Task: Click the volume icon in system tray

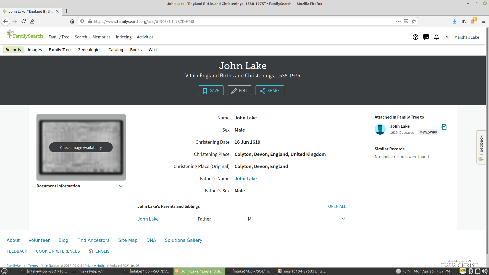Action: [484, 271]
